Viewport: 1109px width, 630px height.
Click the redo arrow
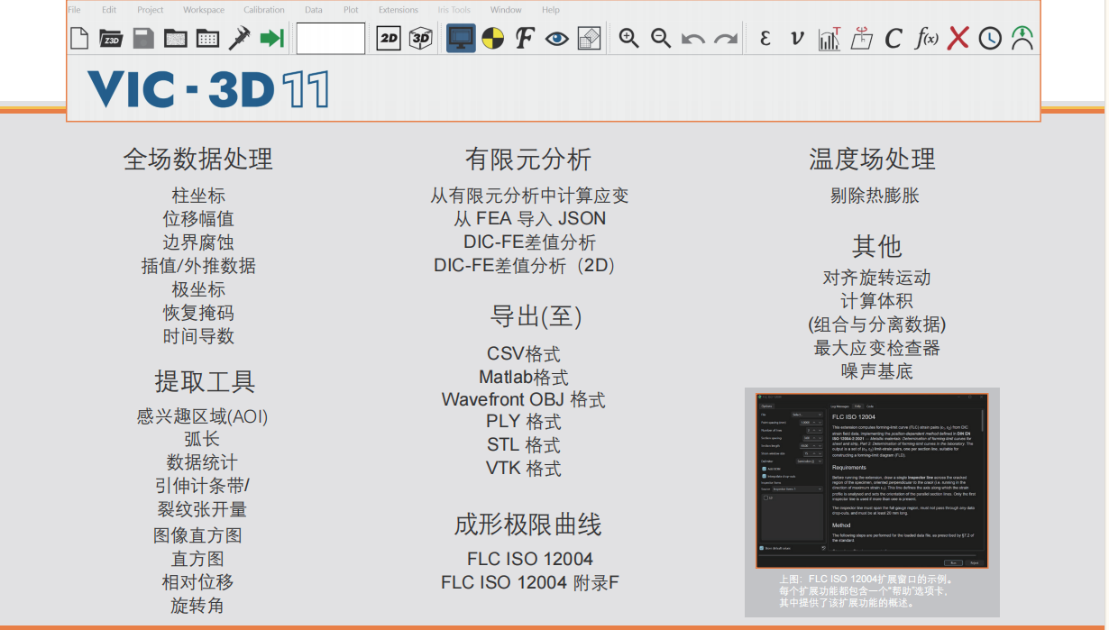point(726,39)
